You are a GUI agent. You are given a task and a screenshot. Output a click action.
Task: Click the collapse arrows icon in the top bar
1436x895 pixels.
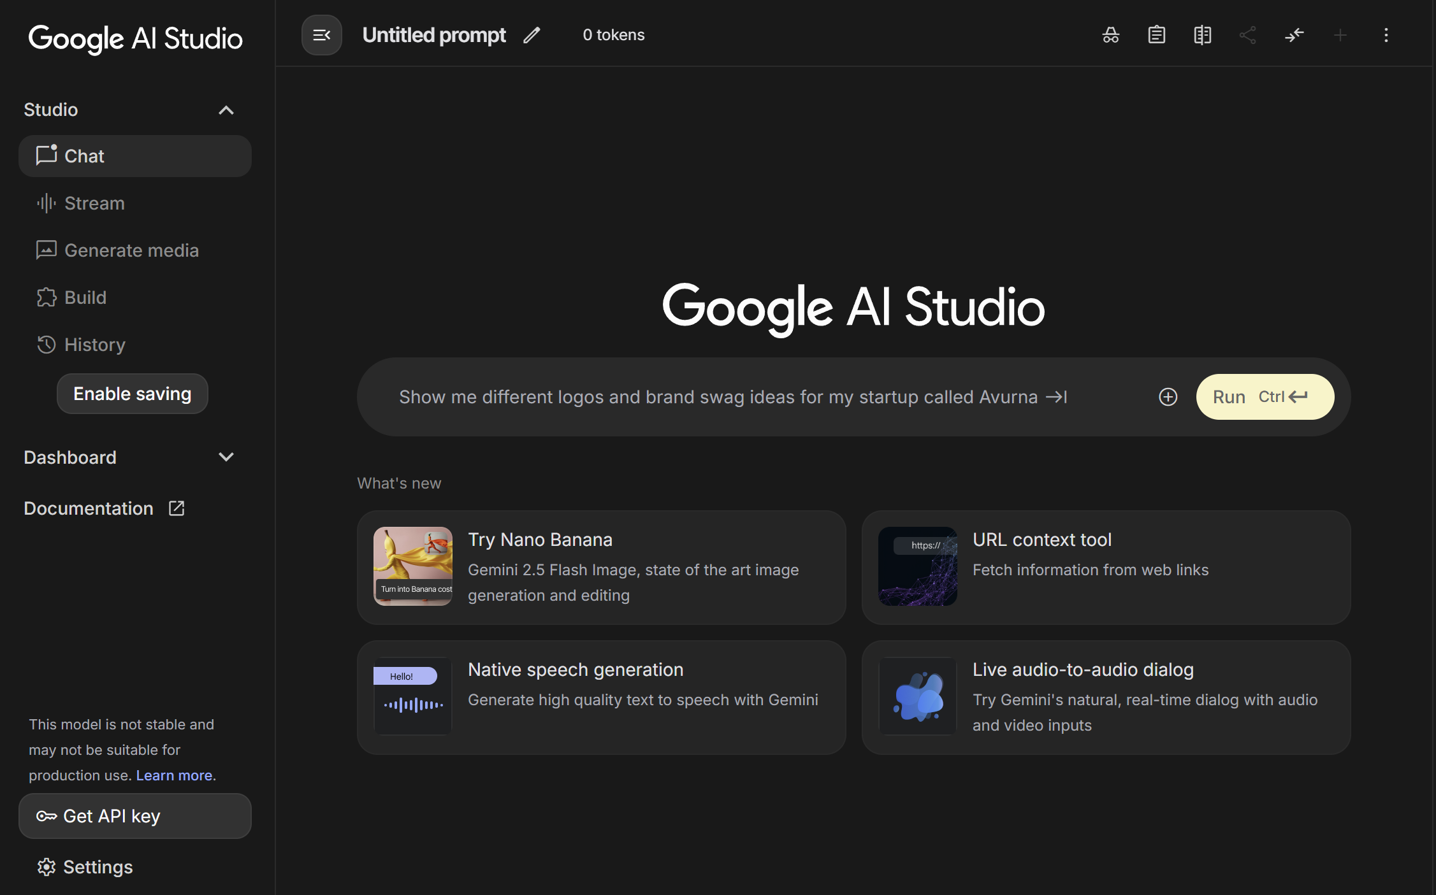click(x=1295, y=35)
